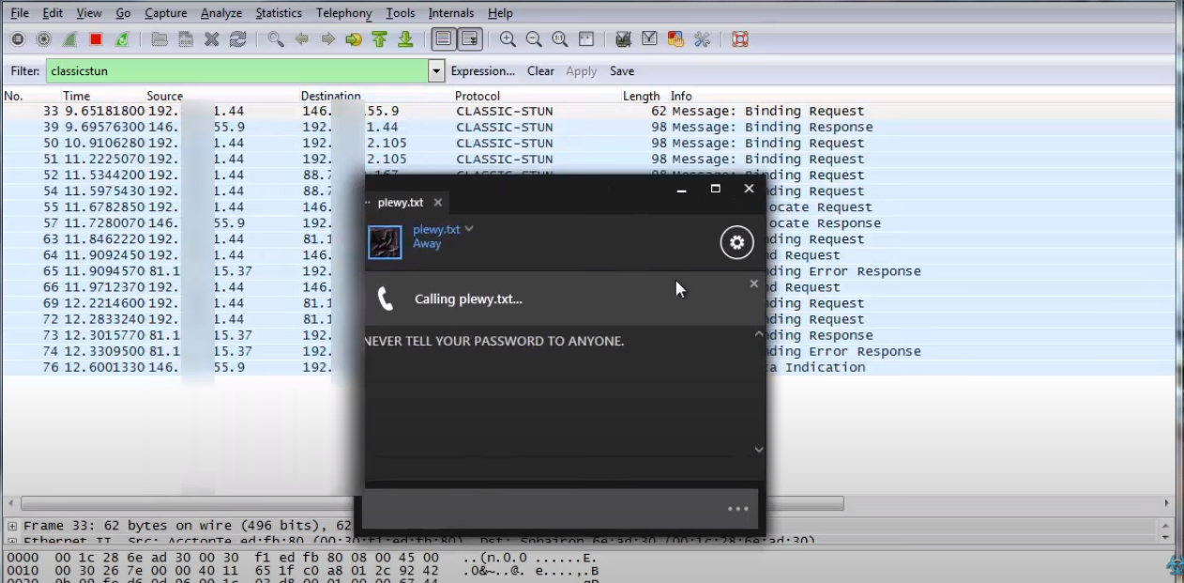This screenshot has height=583, width=1184.
Task: Zoom in on packet list text
Action: click(x=508, y=39)
